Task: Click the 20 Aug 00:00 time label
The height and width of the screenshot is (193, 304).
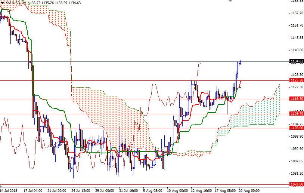Action: 249,191
